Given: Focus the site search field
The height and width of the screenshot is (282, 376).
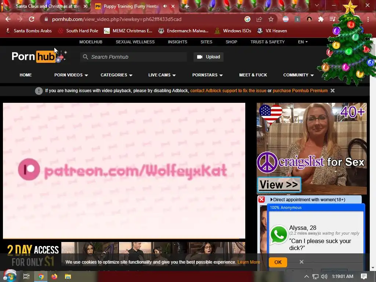Looking at the screenshot, I should pos(134,57).
